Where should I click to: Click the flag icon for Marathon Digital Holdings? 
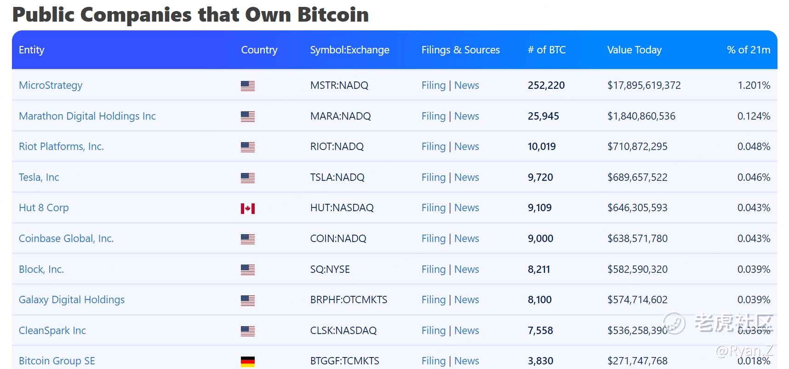click(x=248, y=116)
